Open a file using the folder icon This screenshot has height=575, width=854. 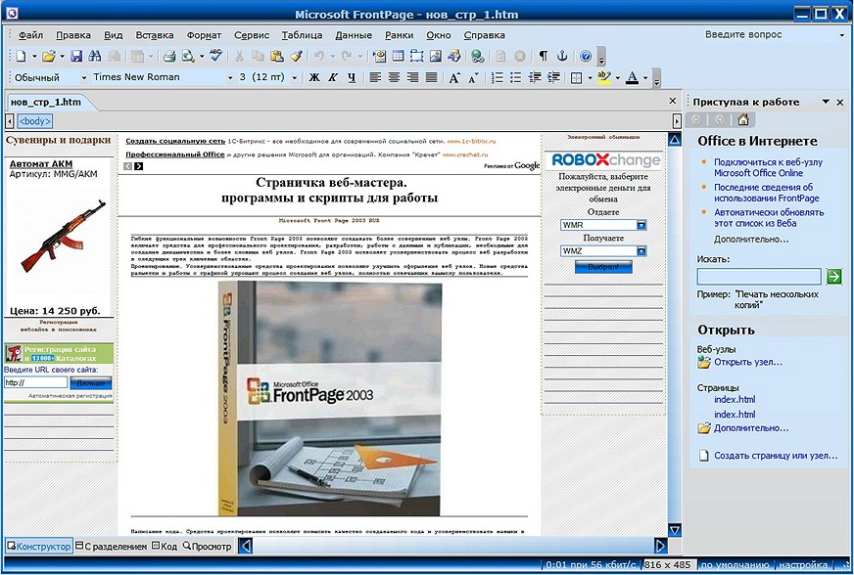[x=48, y=56]
